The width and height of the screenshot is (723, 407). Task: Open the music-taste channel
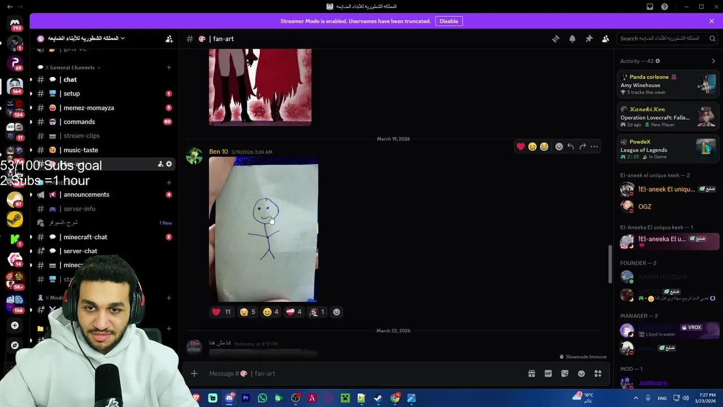click(104, 150)
